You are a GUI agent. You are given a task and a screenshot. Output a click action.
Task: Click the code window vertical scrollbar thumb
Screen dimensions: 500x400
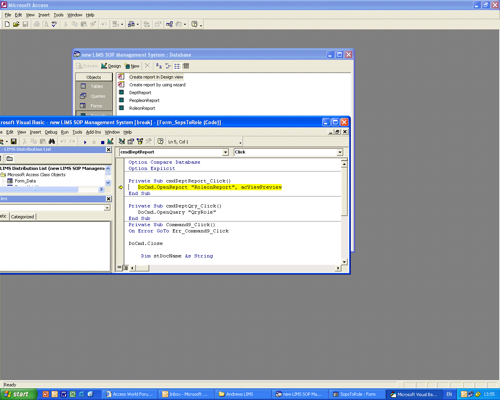coord(344,191)
